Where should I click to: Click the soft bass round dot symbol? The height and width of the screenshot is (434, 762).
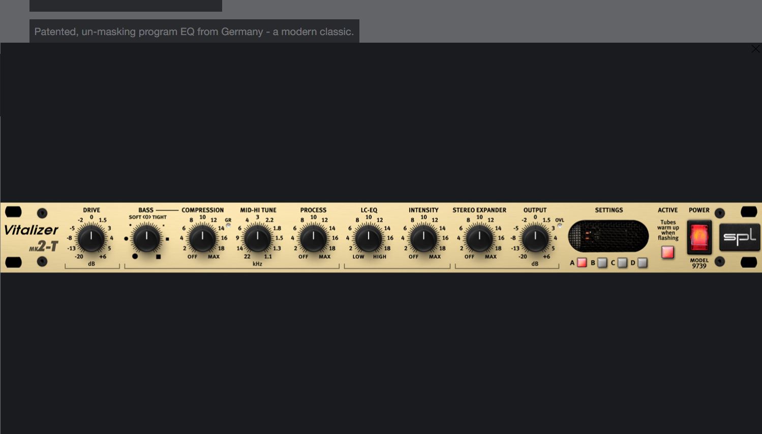coord(135,256)
